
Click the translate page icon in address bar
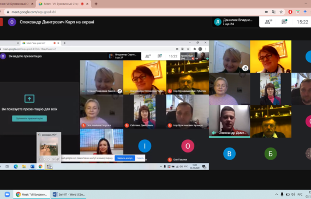click(274, 12)
